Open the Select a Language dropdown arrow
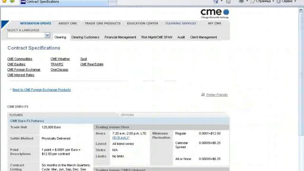The width and height of the screenshot is (304, 171). (47, 35)
